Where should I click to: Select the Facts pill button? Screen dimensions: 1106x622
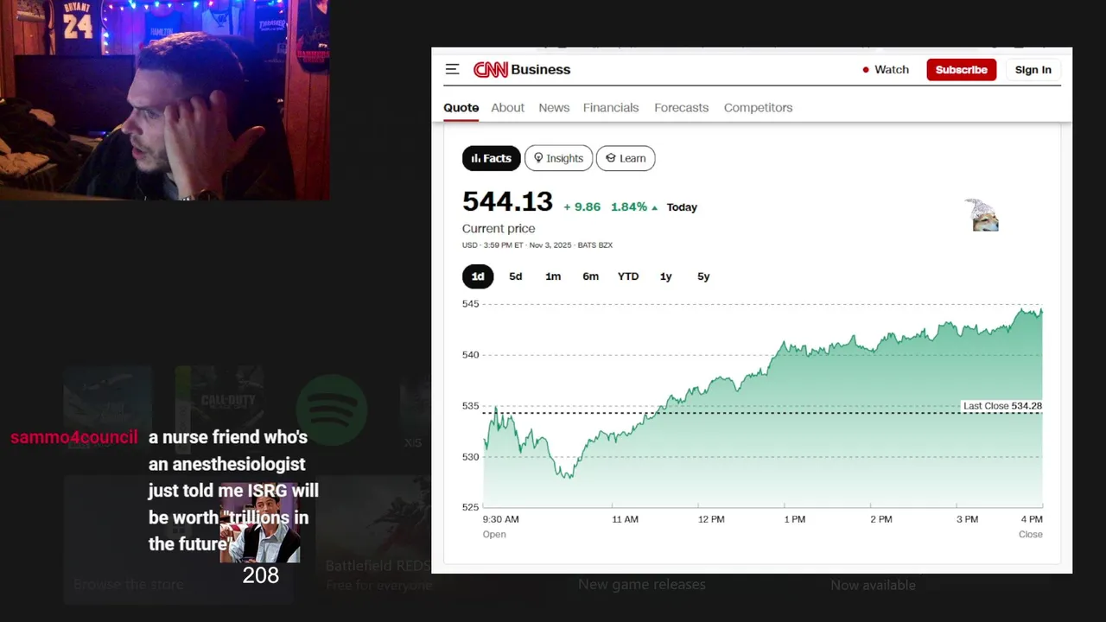click(492, 158)
